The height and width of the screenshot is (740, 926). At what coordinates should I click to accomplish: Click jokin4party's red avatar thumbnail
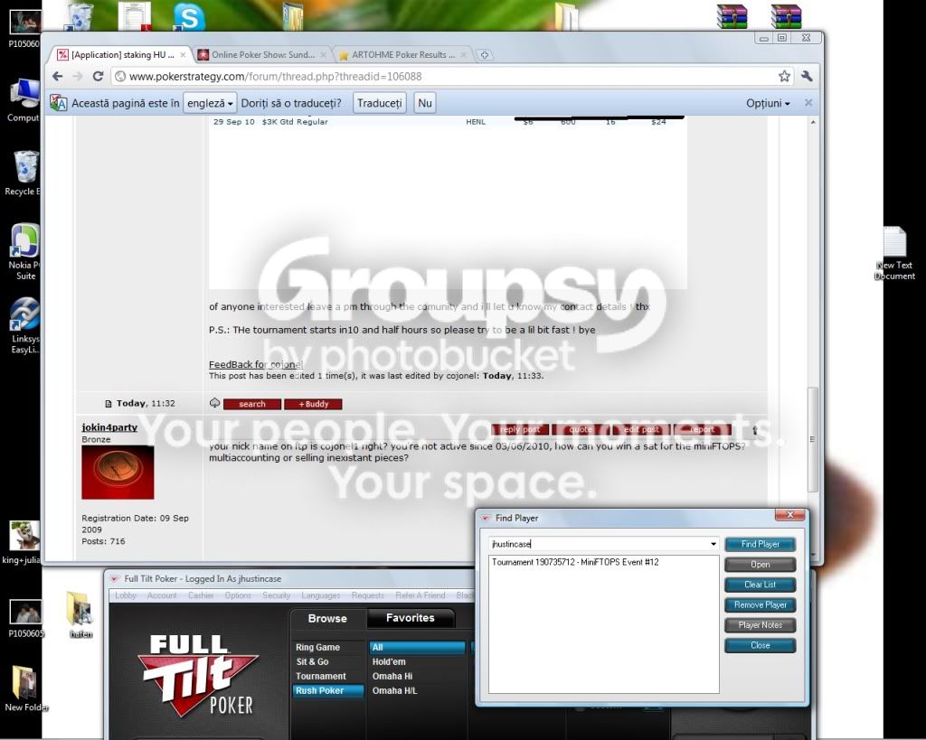118,472
